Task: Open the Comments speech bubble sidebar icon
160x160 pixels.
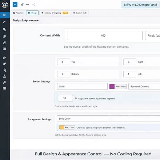Action: coord(4,49)
